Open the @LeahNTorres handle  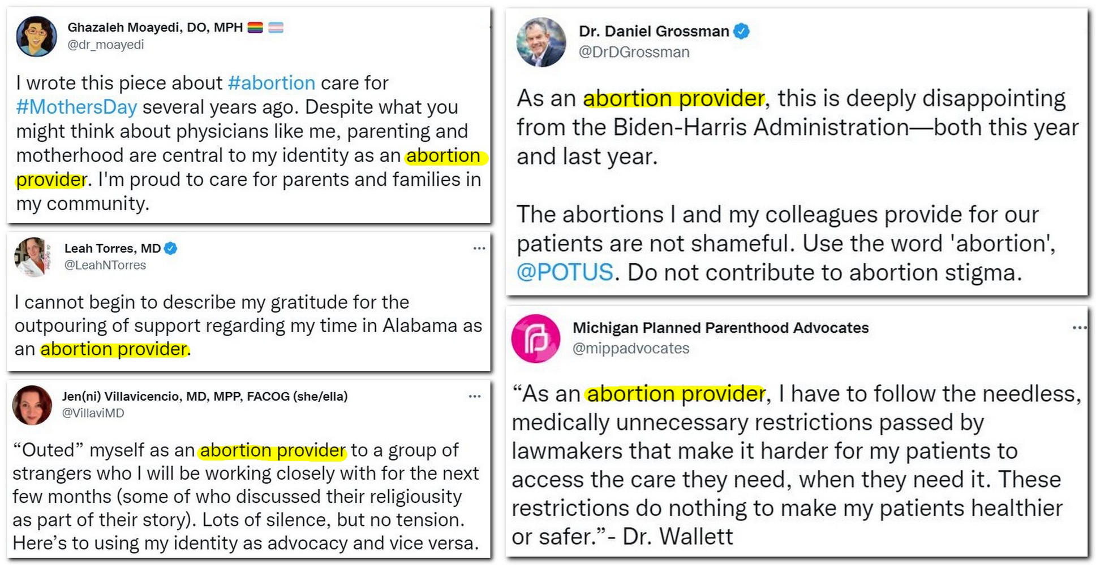click(x=105, y=265)
